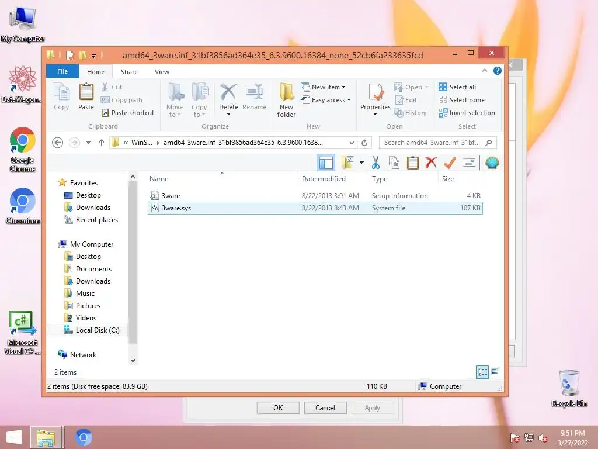The width and height of the screenshot is (598, 449).
Task: Open the Easy access dropdown
Action: click(x=326, y=100)
